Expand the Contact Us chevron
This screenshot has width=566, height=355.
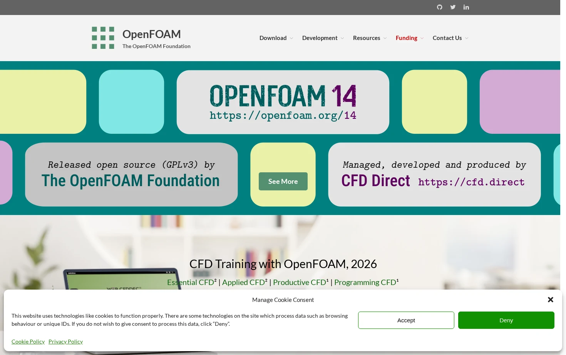point(467,38)
